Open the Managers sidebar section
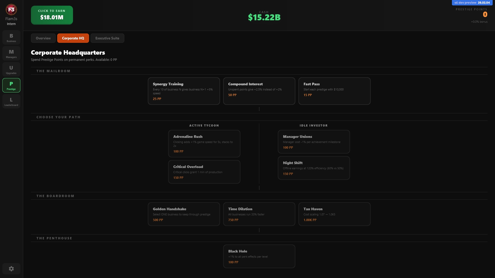Screen dimensions: 495x278 pyautogui.click(x=11, y=54)
